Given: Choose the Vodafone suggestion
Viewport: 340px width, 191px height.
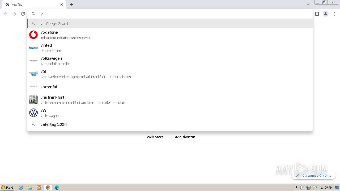Looking at the screenshot, I should (x=170, y=35).
